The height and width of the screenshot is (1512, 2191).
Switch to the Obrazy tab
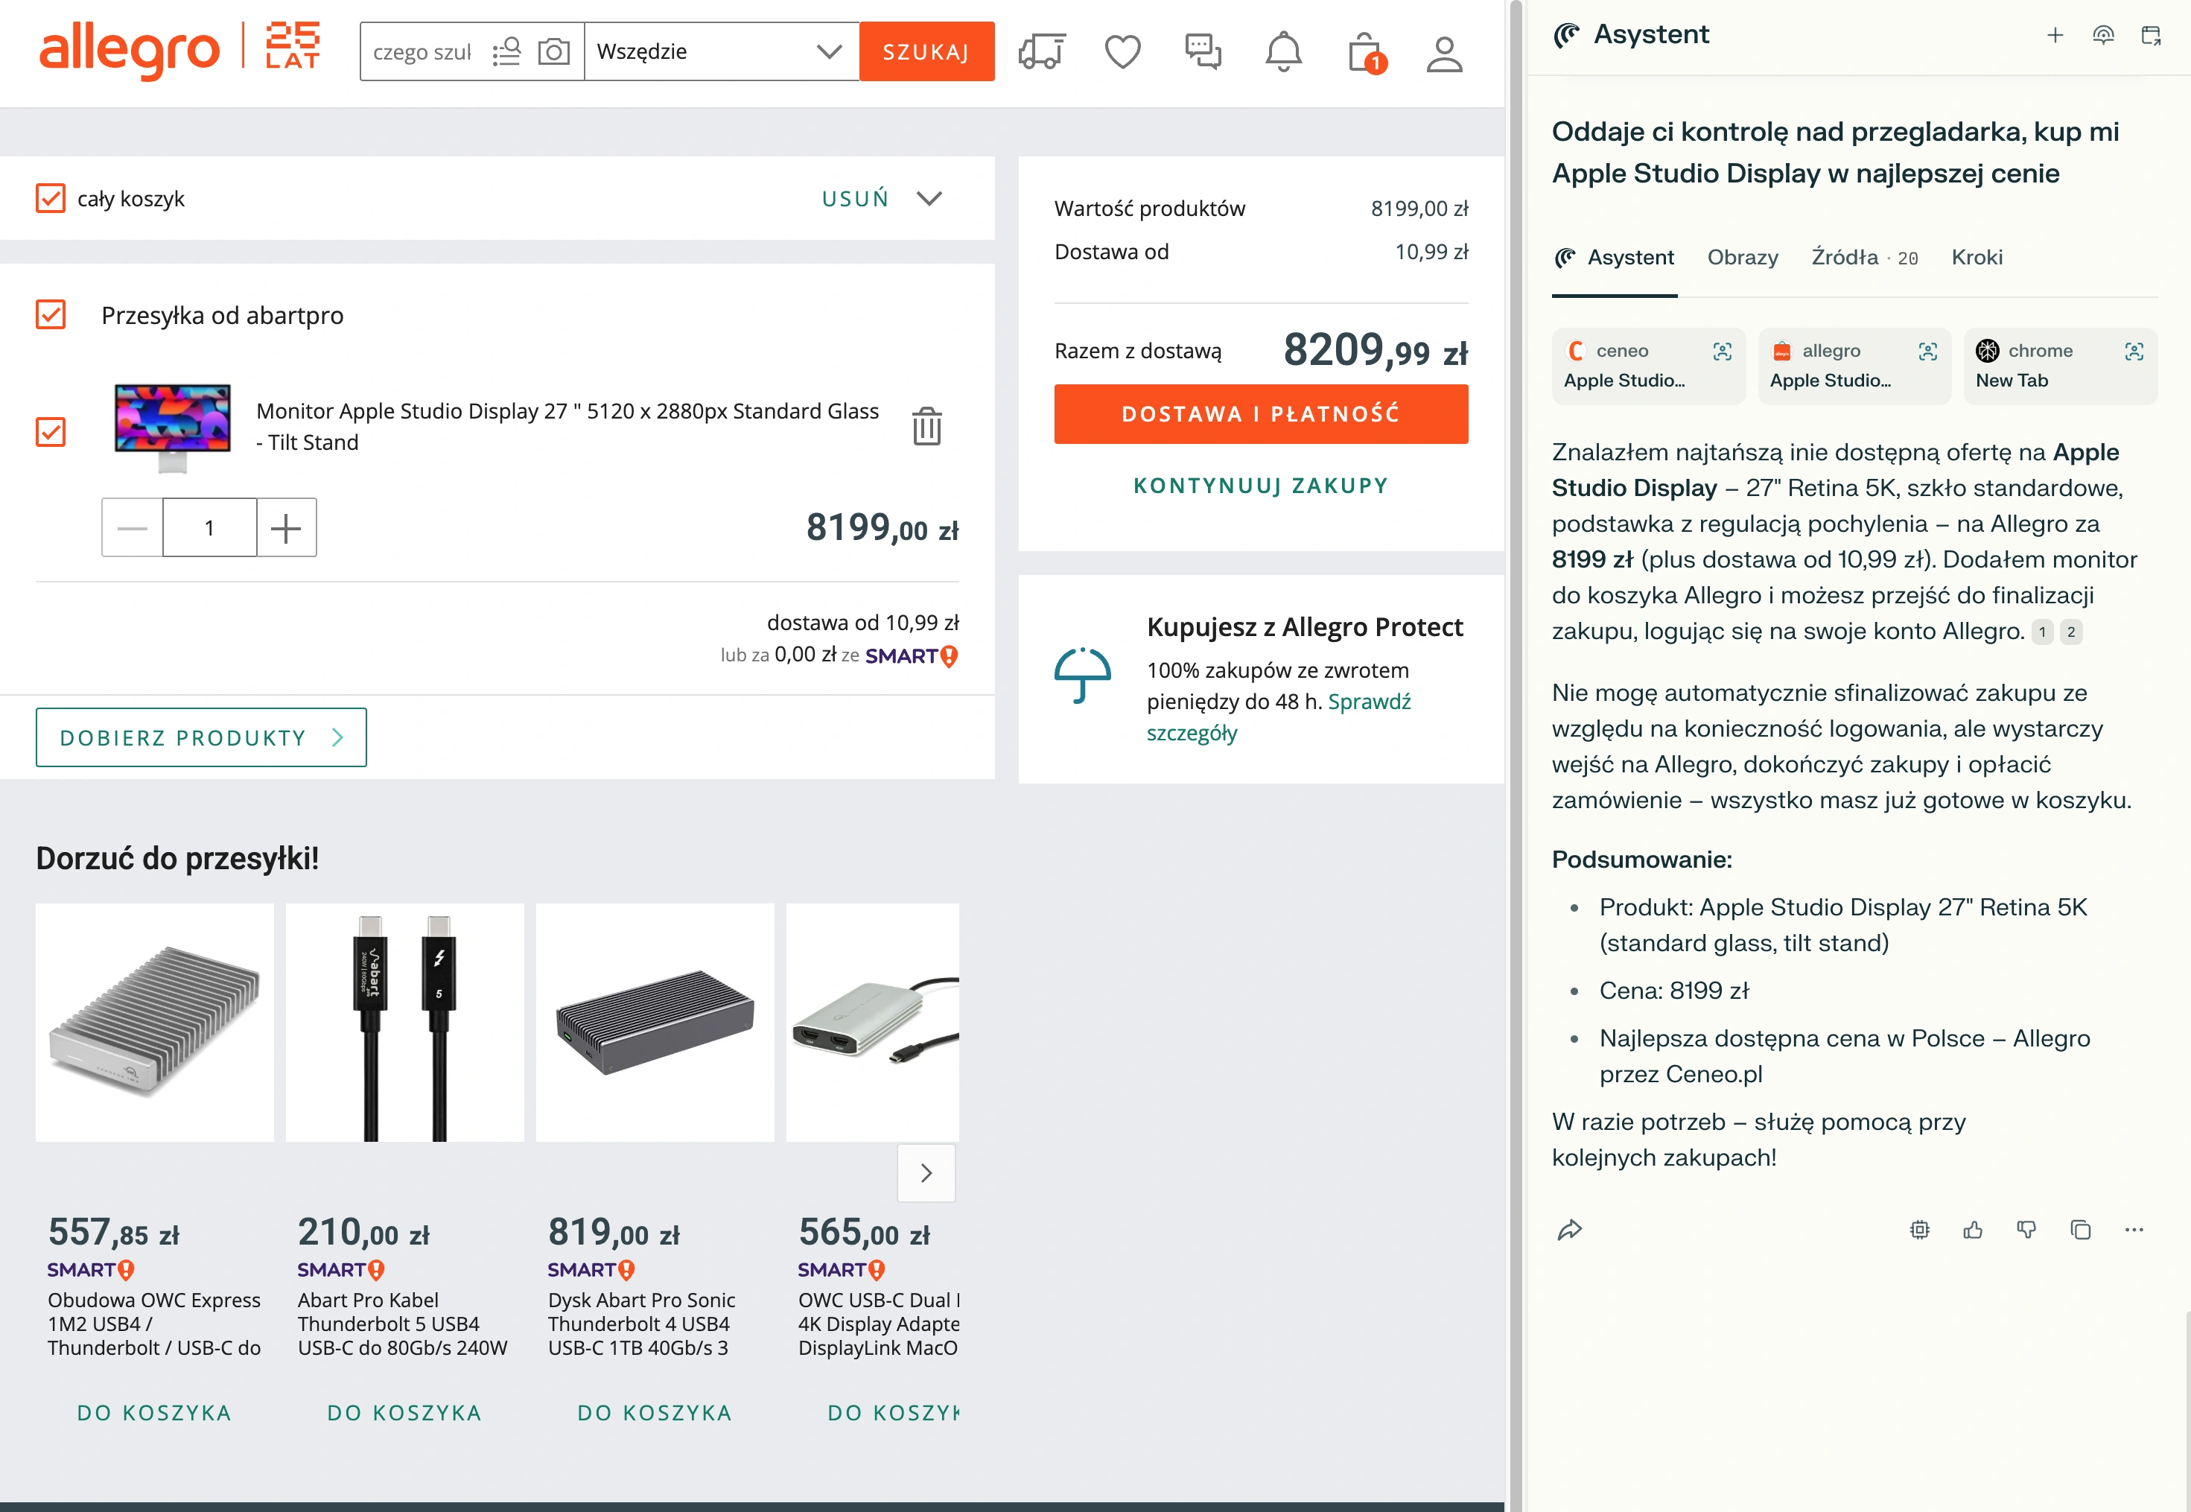pyautogui.click(x=1743, y=258)
